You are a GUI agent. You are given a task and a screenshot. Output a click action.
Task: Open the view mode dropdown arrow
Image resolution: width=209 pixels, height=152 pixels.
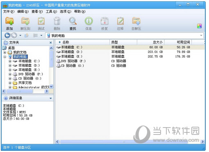coord(41,35)
